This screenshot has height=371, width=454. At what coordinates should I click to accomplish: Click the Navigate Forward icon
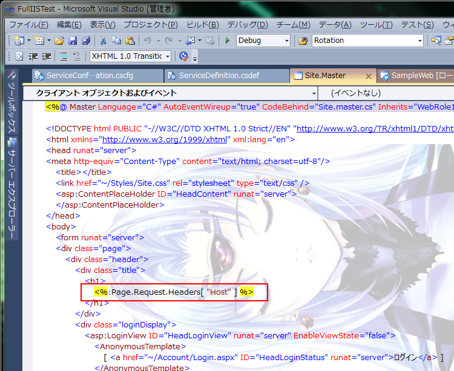click(x=209, y=41)
